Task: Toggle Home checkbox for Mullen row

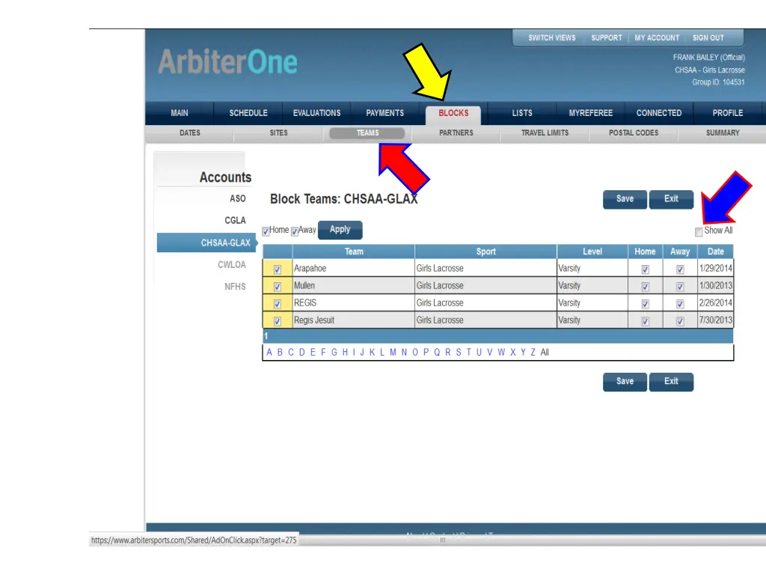Action: (x=646, y=287)
